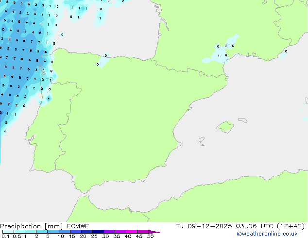This screenshot has height=238, width=308.
Task: Click the 'ECMWF' model label
Action: pos(78,226)
